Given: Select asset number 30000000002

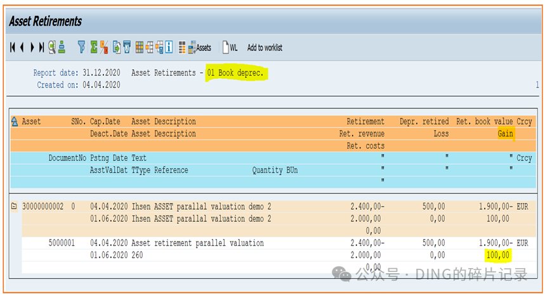Looking at the screenshot, I should [43, 207].
